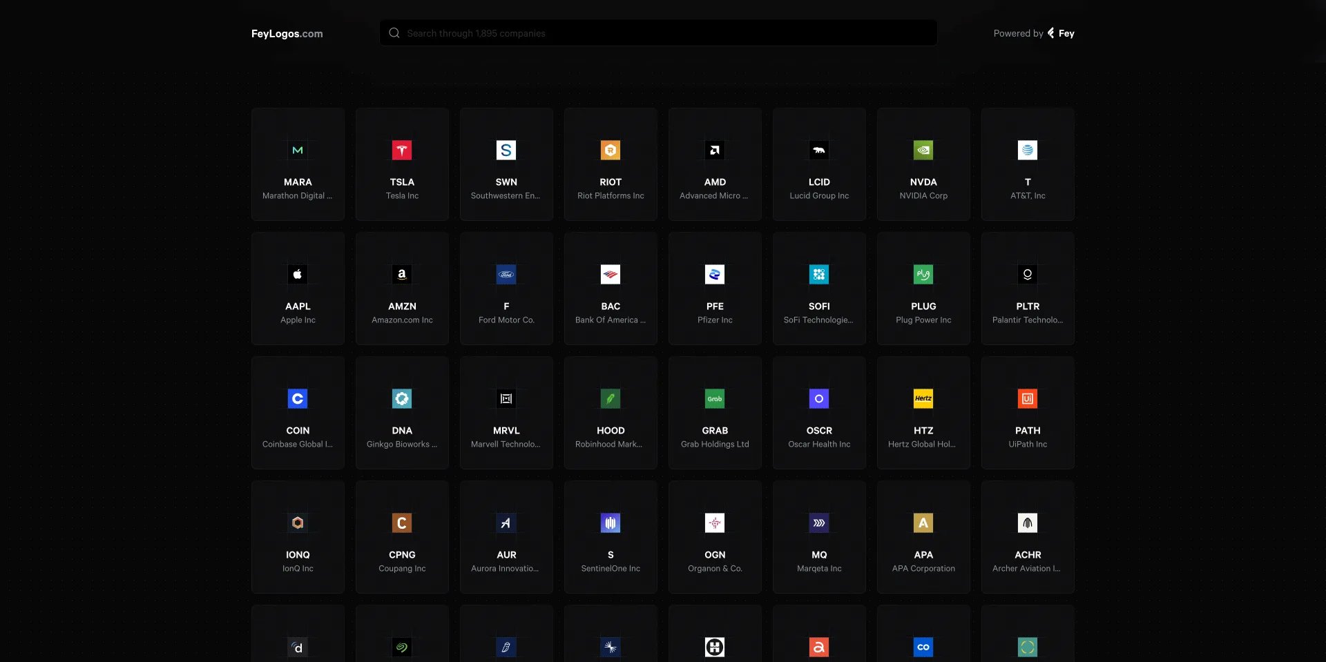Image resolution: width=1326 pixels, height=662 pixels.
Task: Select the green swirl logo in bottom row
Action: [402, 647]
